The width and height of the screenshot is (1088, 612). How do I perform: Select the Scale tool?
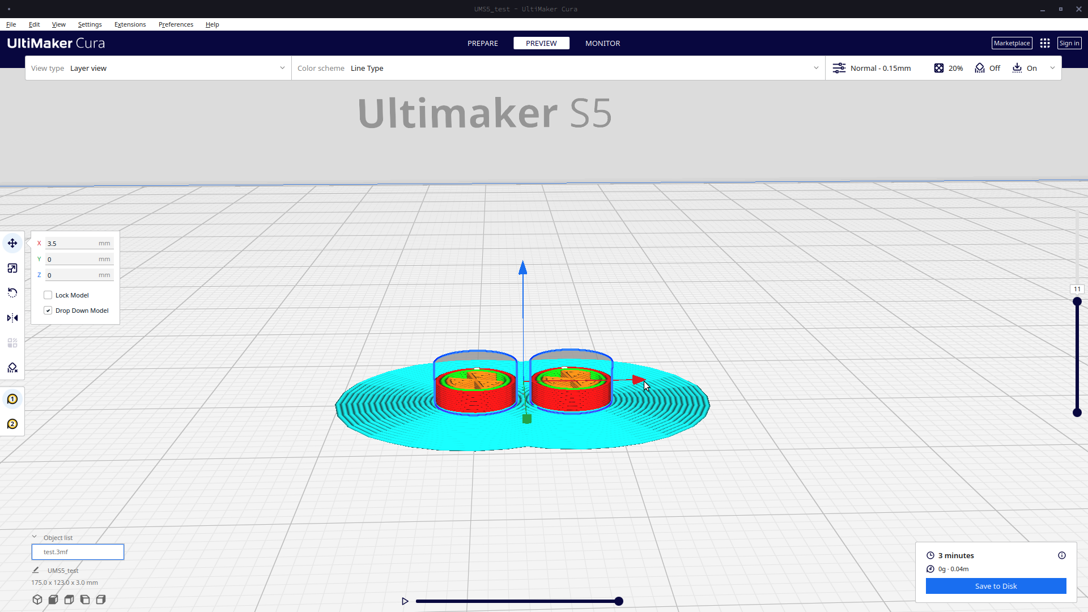click(x=12, y=268)
